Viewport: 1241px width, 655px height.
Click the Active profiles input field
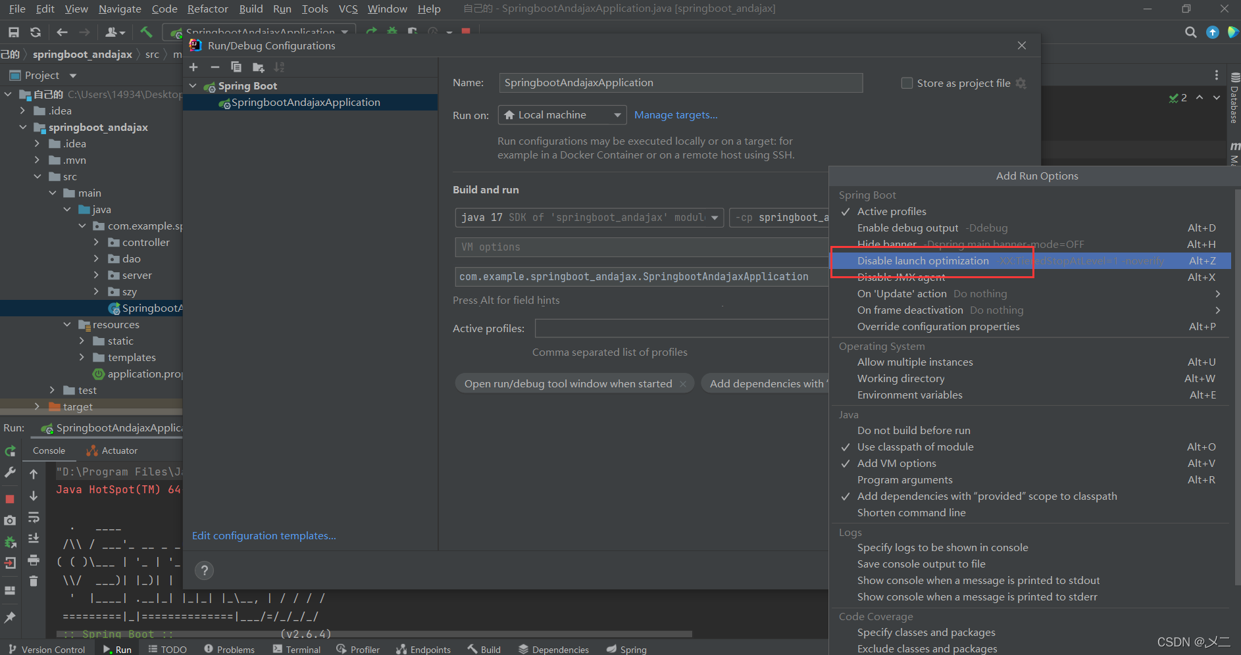click(682, 328)
